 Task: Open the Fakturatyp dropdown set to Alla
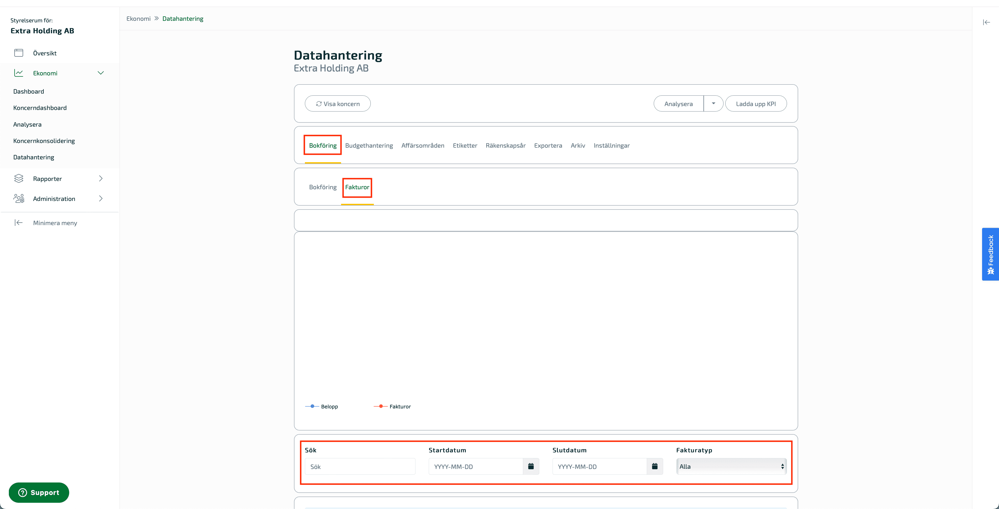pyautogui.click(x=731, y=466)
